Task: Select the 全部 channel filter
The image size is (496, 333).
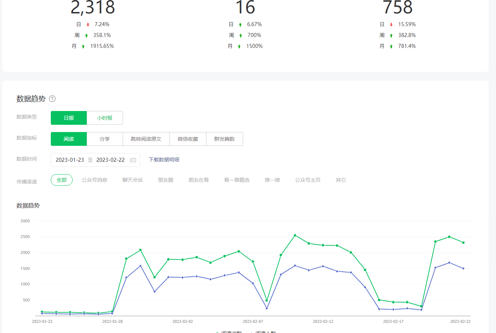Action: coord(62,180)
